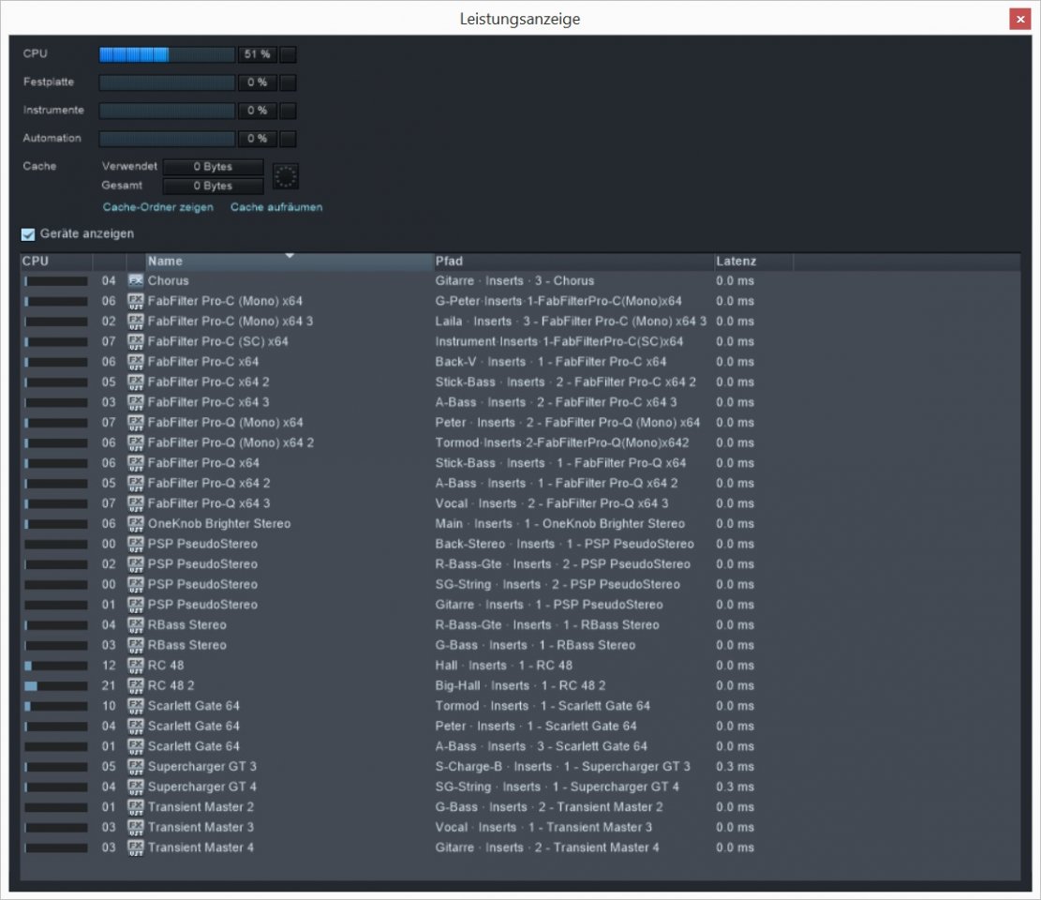The image size is (1041, 900).
Task: Click the 0.3 ms latency of Supercharger GT 3
Action: pos(735,767)
